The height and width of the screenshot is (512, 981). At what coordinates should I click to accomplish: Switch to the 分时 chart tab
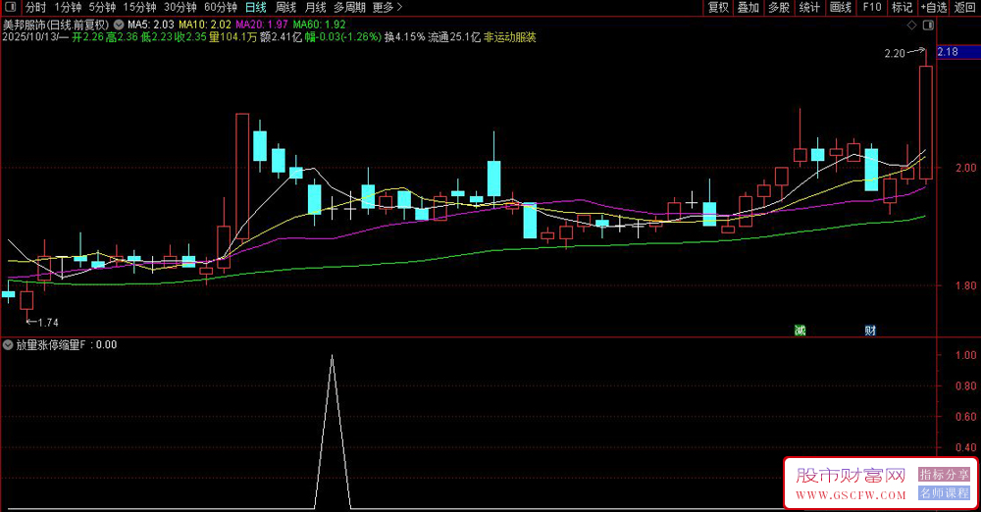tap(35, 7)
